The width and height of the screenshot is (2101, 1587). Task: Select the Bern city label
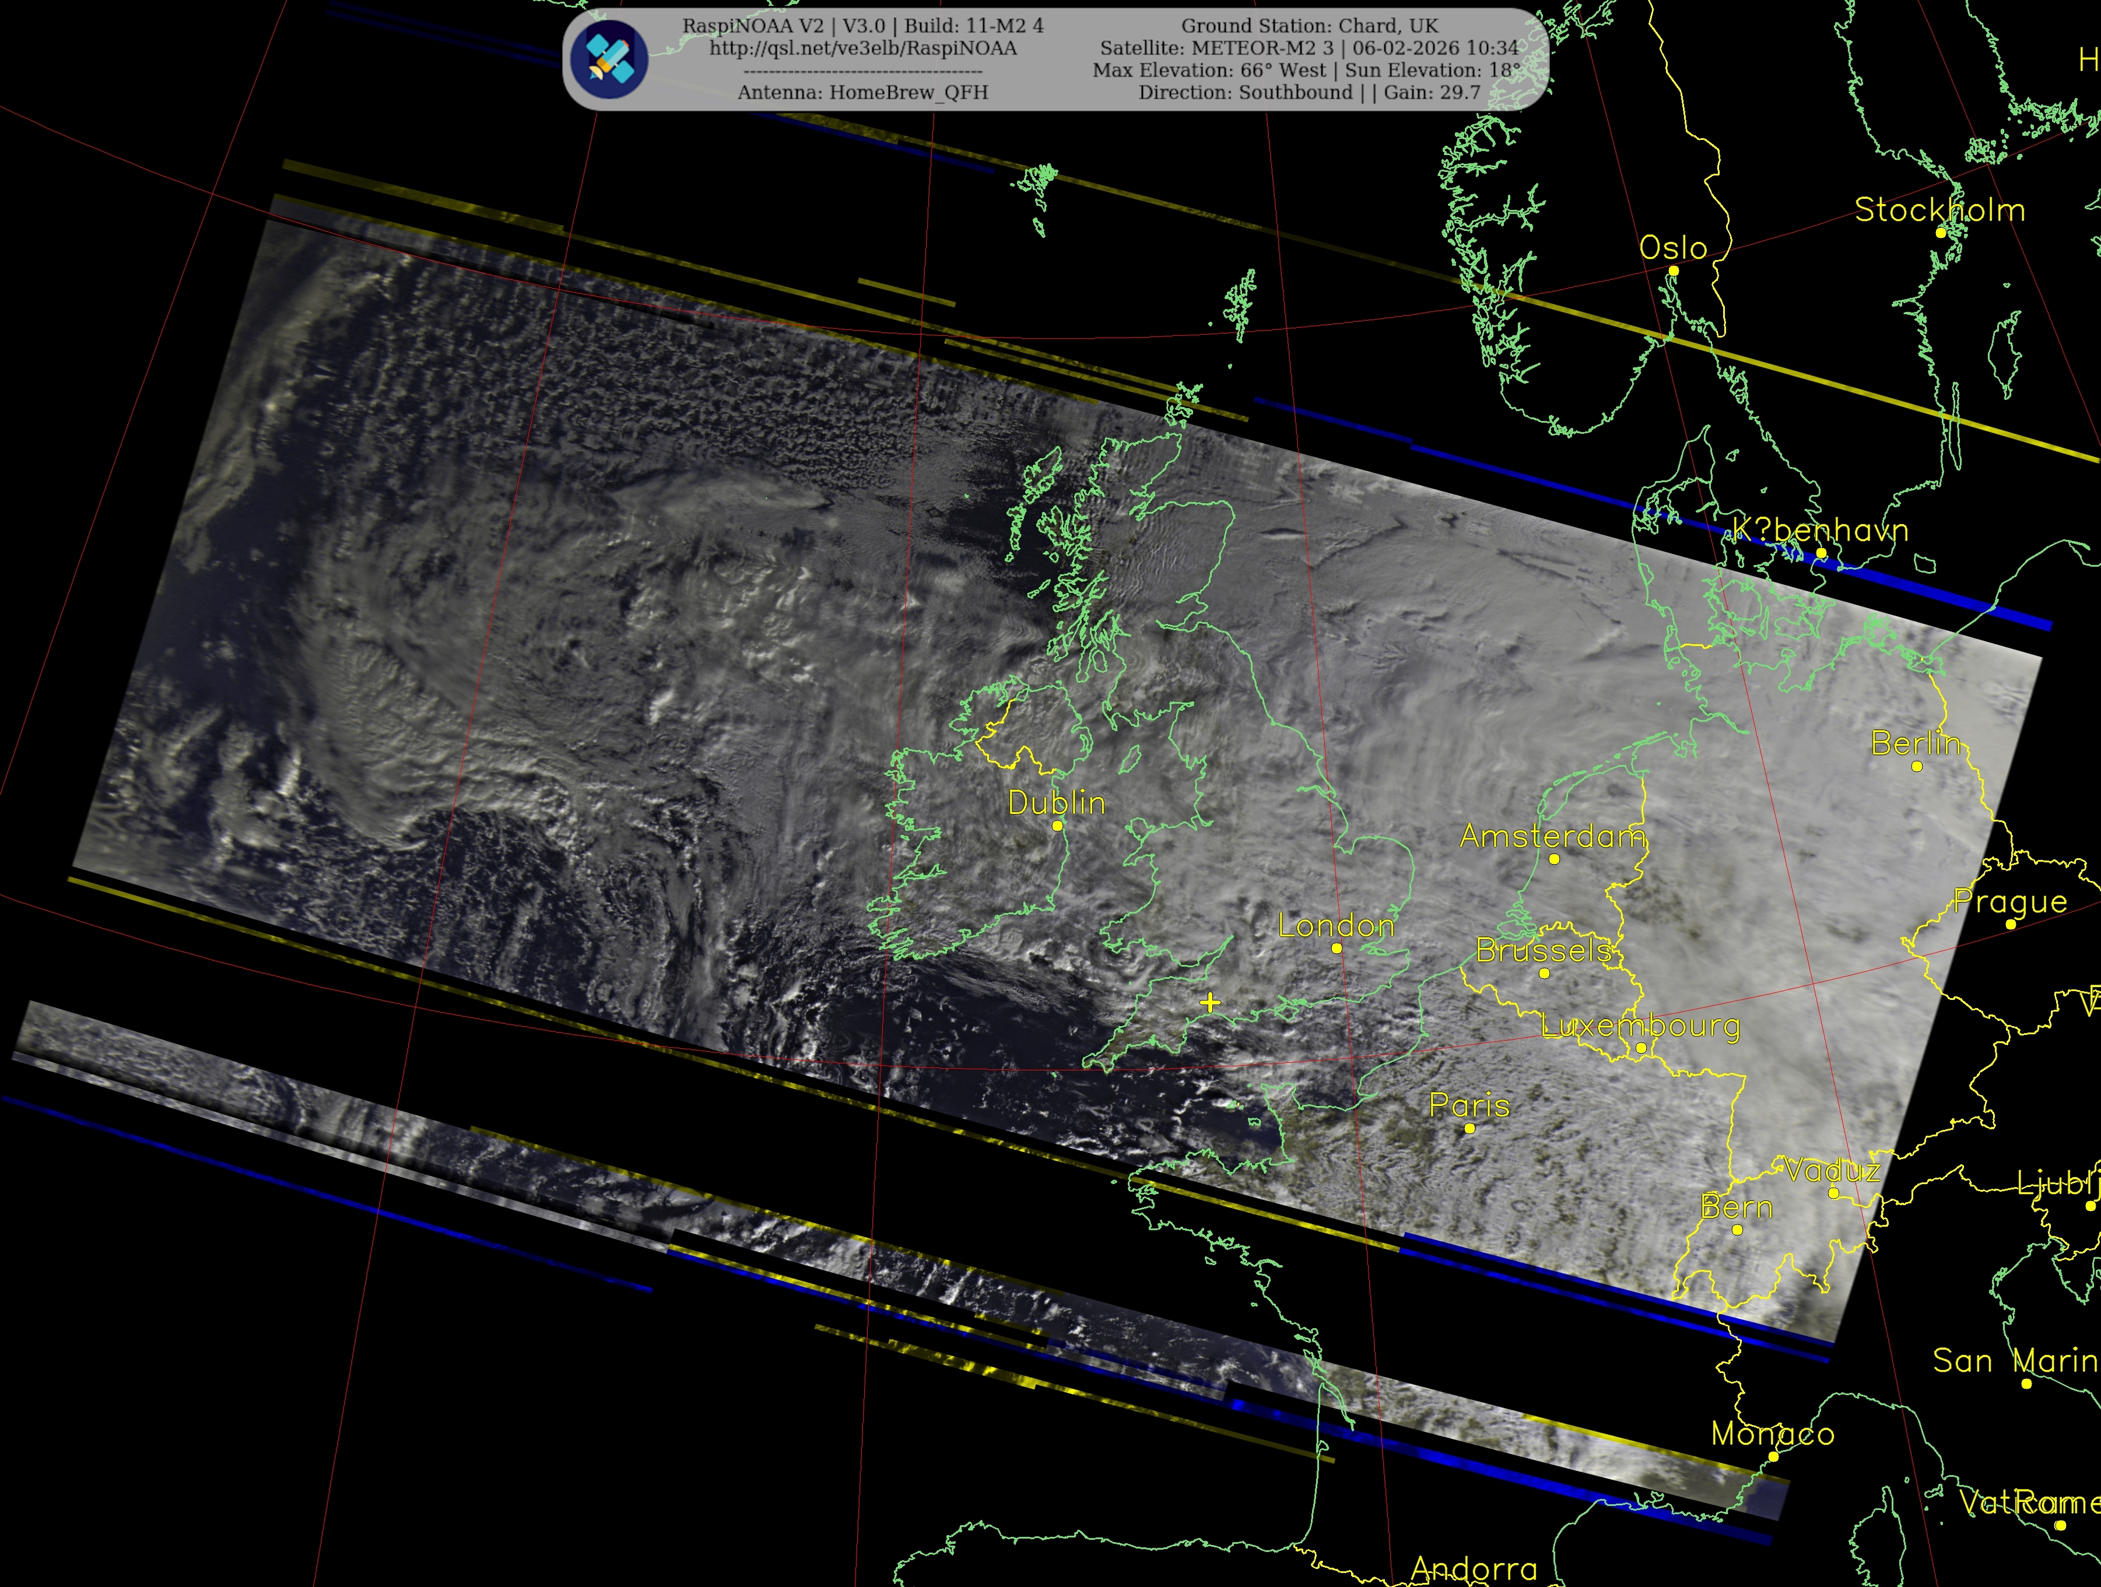point(1737,1208)
